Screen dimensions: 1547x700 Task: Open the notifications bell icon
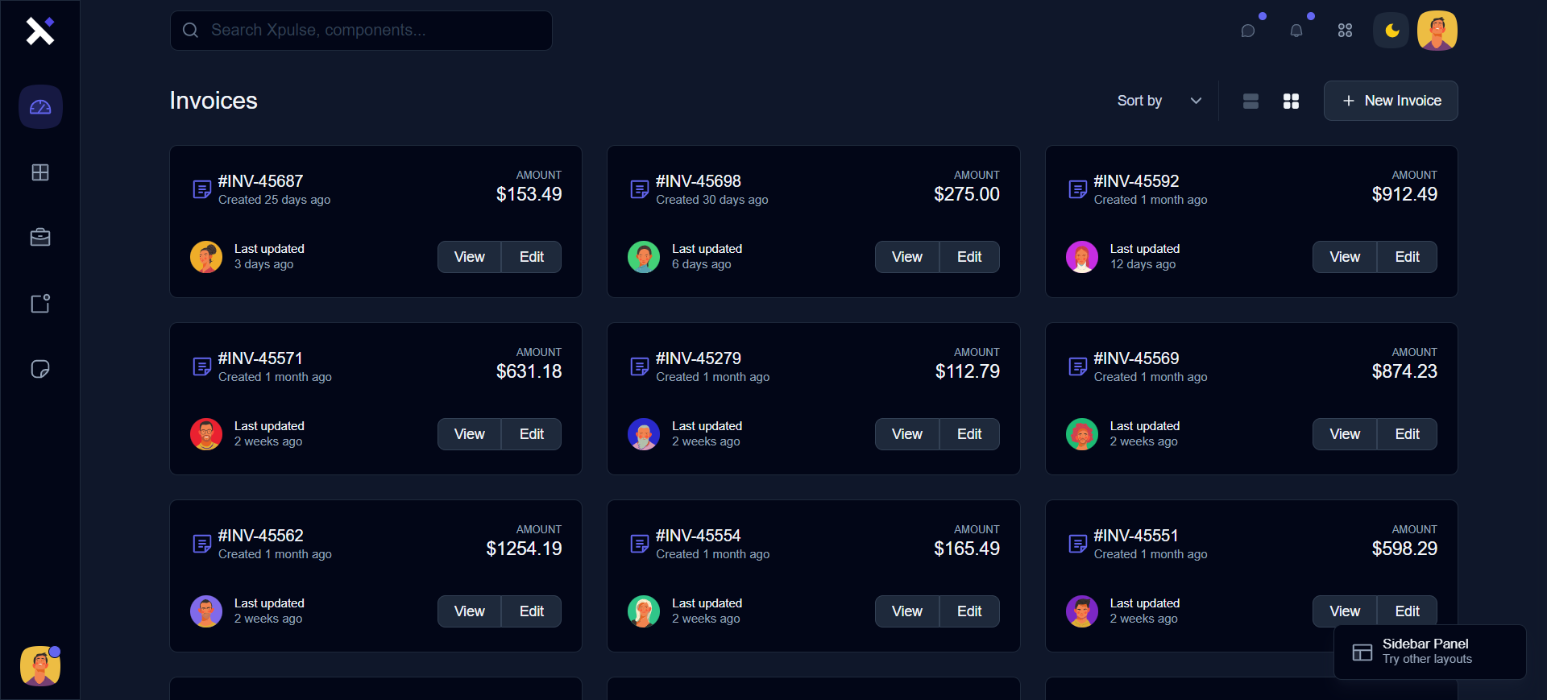click(x=1296, y=31)
